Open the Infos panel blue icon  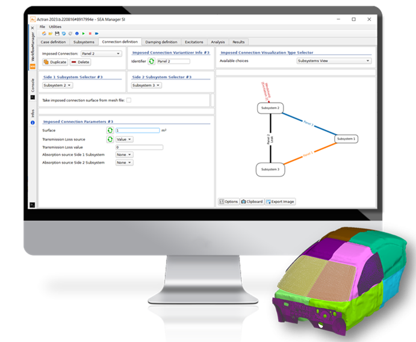pos(33,123)
